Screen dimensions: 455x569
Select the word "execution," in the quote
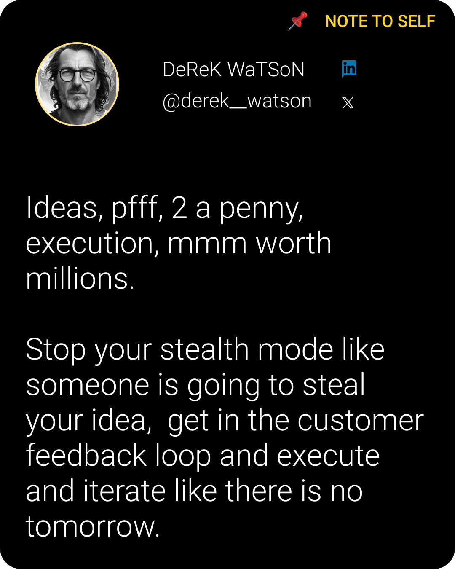pyautogui.click(x=93, y=244)
